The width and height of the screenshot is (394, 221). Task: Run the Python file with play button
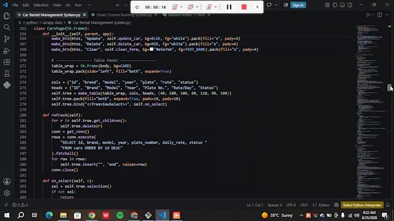pyautogui.click(x=368, y=15)
